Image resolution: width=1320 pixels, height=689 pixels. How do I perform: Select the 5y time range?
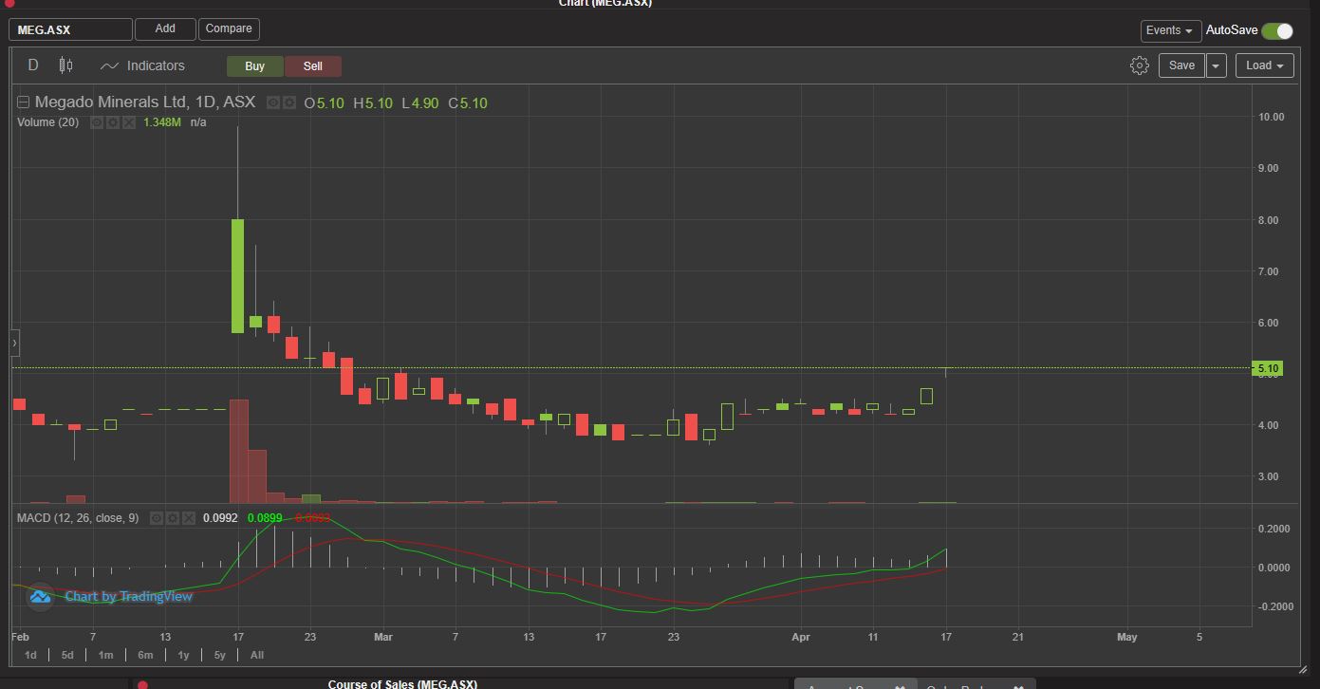(220, 655)
